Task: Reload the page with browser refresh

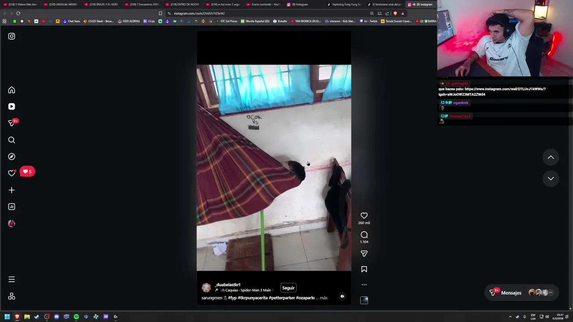Action: pos(18,13)
